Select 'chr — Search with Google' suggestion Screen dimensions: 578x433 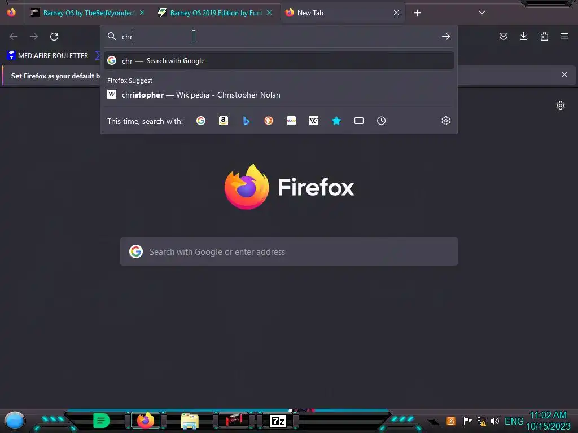click(x=279, y=61)
